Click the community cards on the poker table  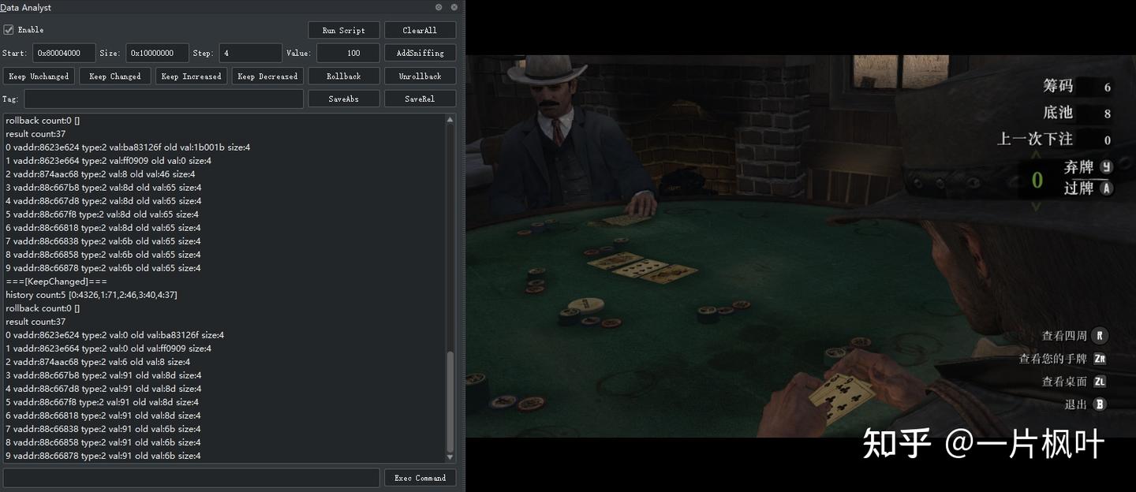coord(642,267)
